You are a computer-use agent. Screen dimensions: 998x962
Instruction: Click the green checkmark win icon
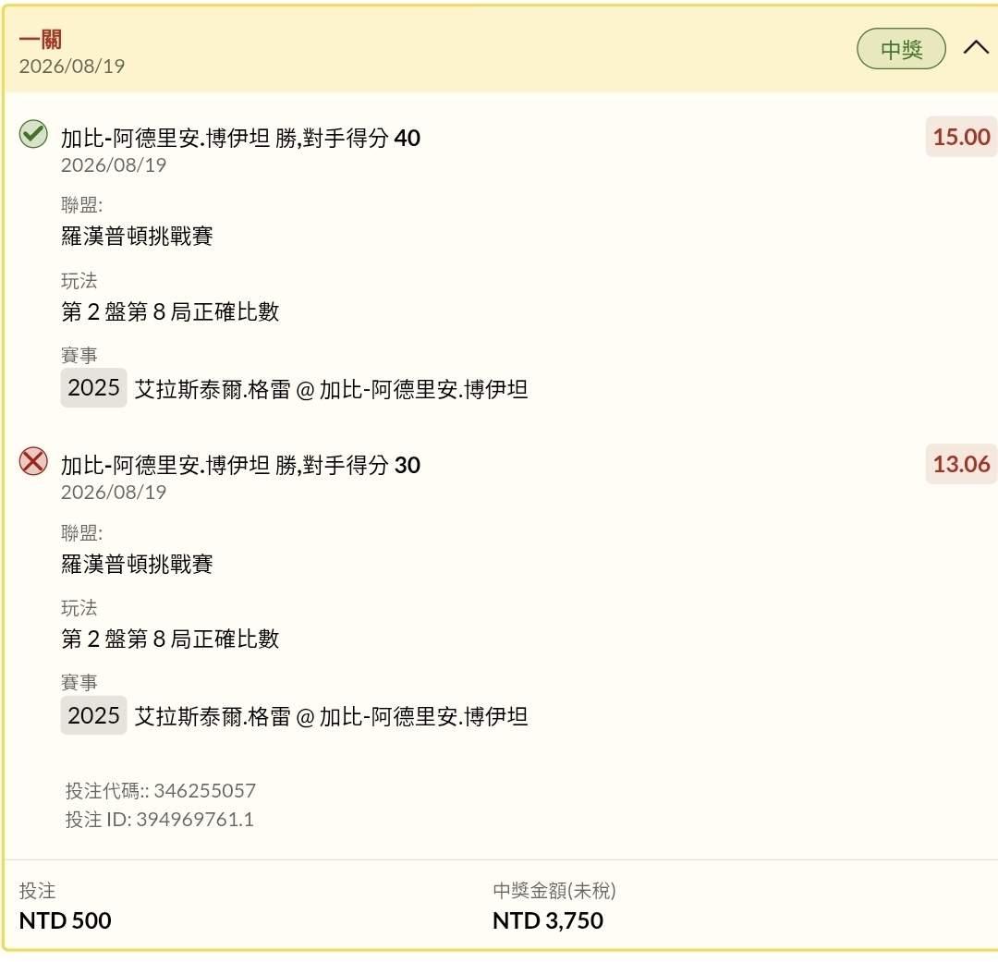click(33, 134)
